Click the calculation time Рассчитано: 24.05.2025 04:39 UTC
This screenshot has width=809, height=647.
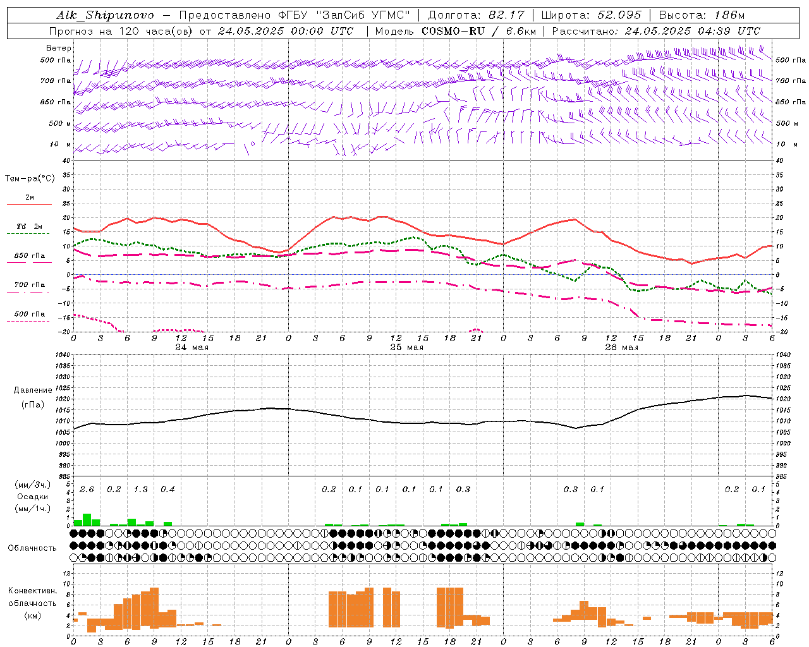656,31
